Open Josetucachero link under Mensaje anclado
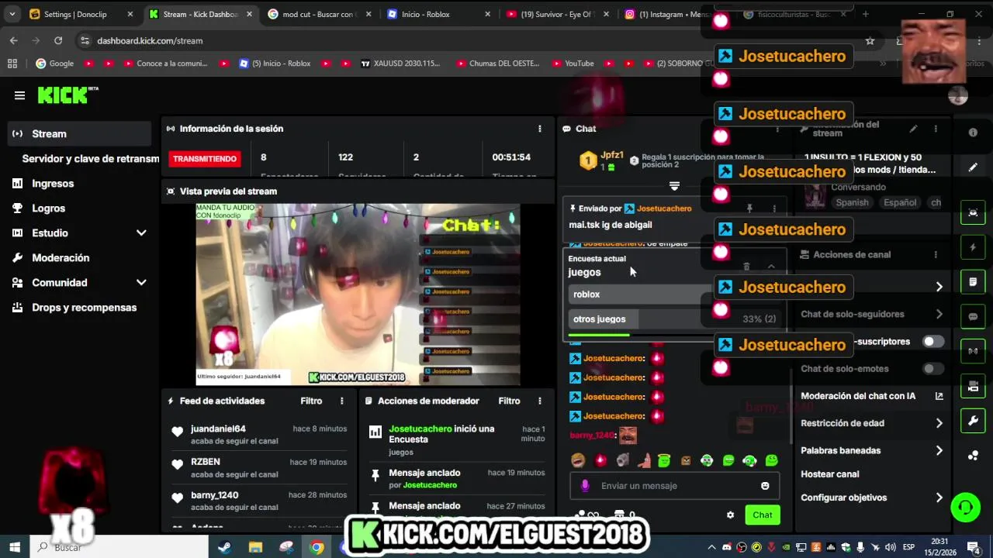Image resolution: width=993 pixels, height=558 pixels. 430,485
